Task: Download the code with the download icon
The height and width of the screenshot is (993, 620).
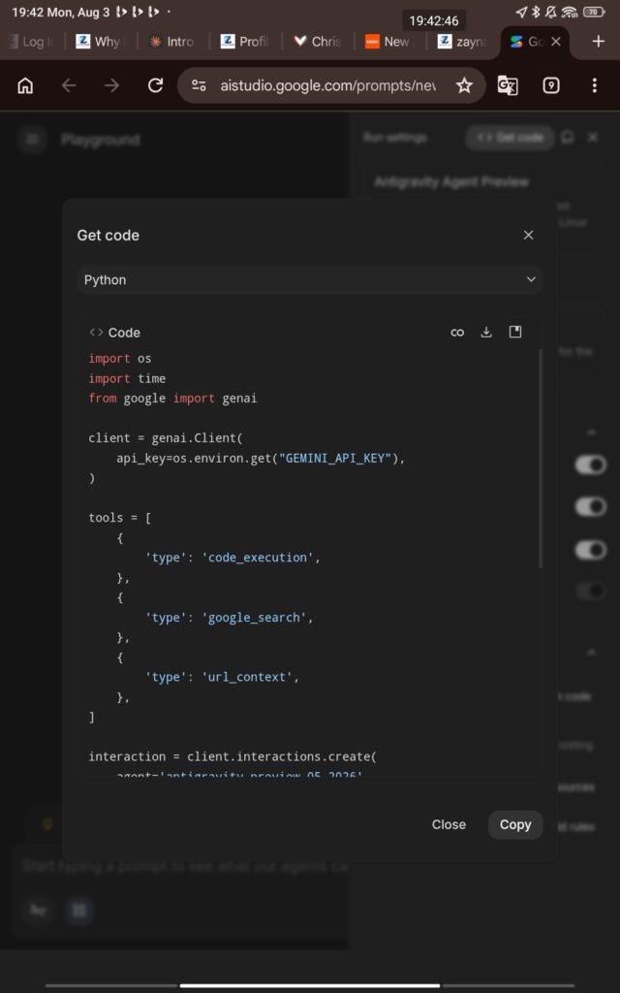Action: [x=486, y=333]
